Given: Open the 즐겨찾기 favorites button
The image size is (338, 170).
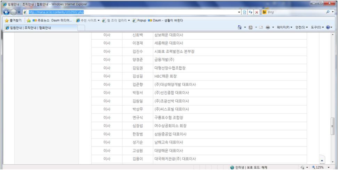Looking at the screenshot, I should point(13,21).
